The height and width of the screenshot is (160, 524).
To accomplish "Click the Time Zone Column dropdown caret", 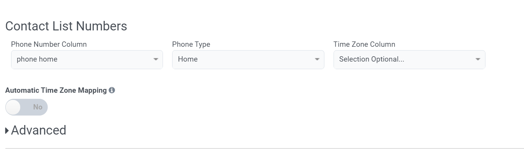I will coord(478,59).
